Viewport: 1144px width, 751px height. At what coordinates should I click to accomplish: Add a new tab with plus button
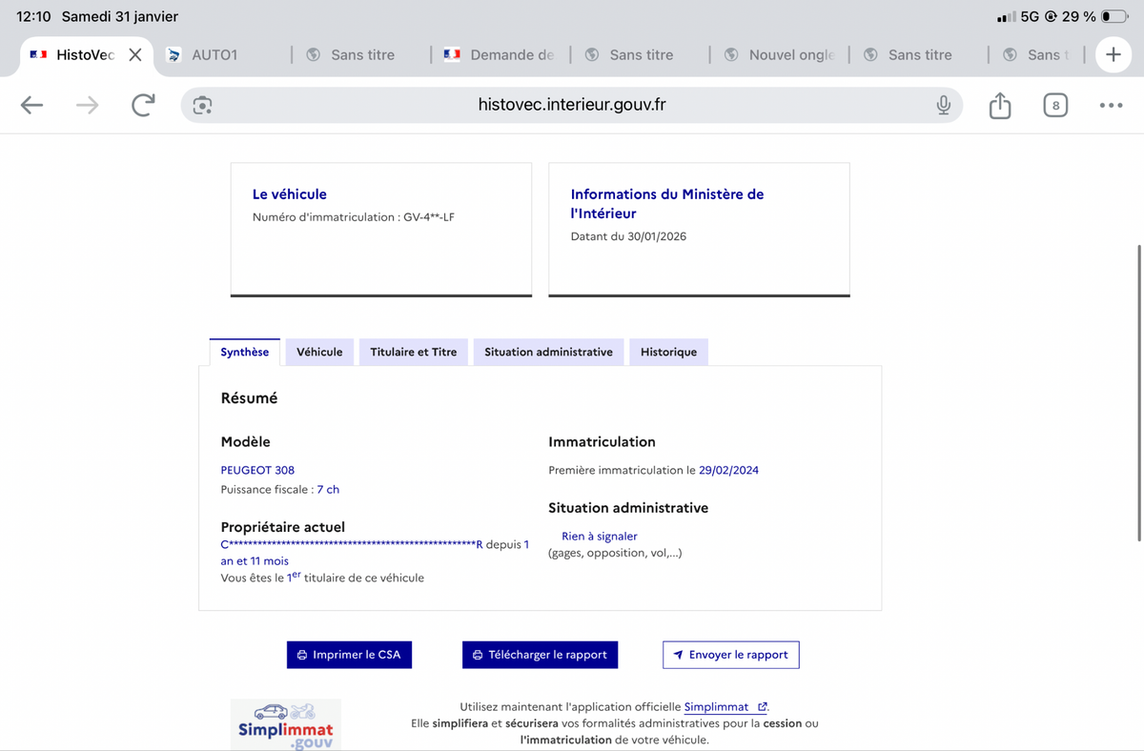tap(1113, 54)
